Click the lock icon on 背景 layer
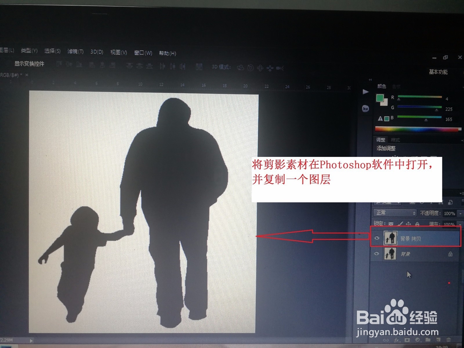Viewport: 464px width, 348px height. [451, 253]
